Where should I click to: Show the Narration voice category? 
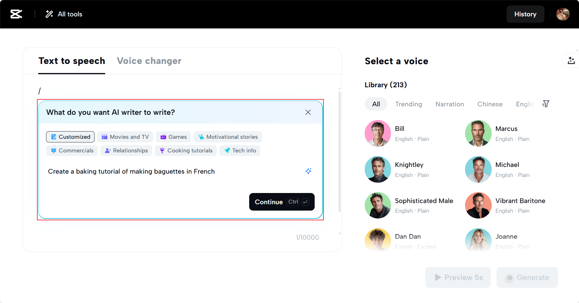point(450,104)
